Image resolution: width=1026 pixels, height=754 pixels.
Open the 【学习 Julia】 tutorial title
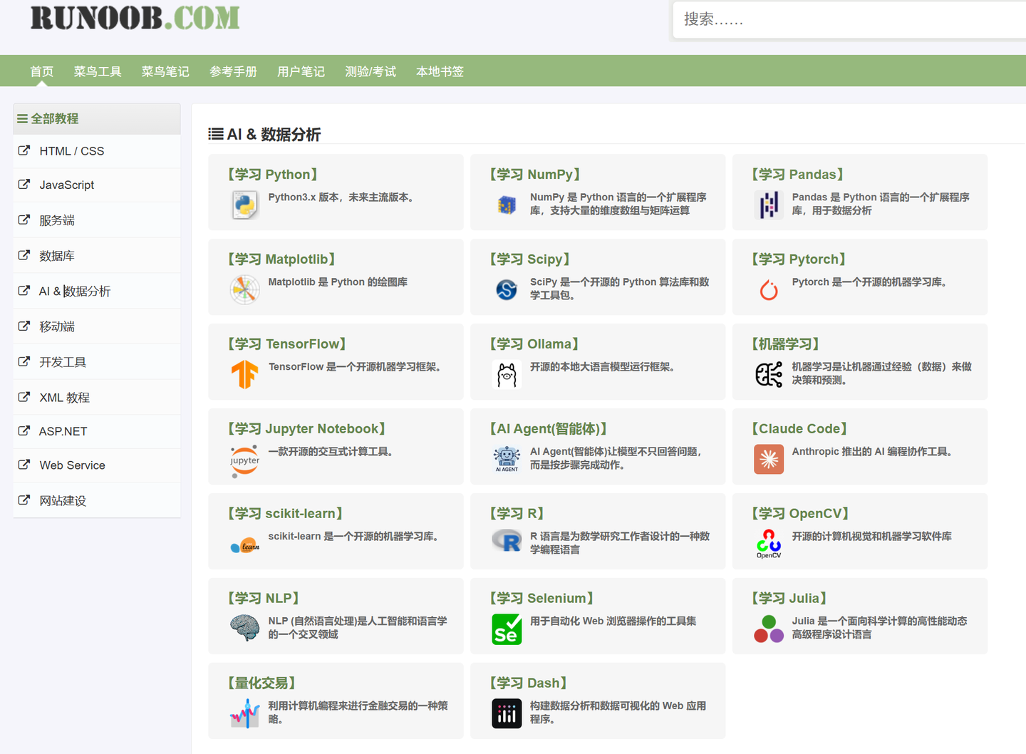coord(789,599)
